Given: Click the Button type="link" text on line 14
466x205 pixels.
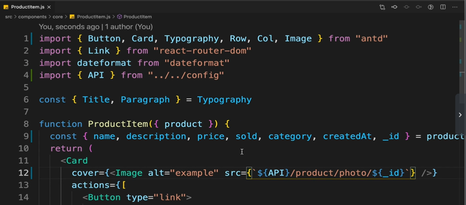Looking at the screenshot, I should (x=137, y=197).
